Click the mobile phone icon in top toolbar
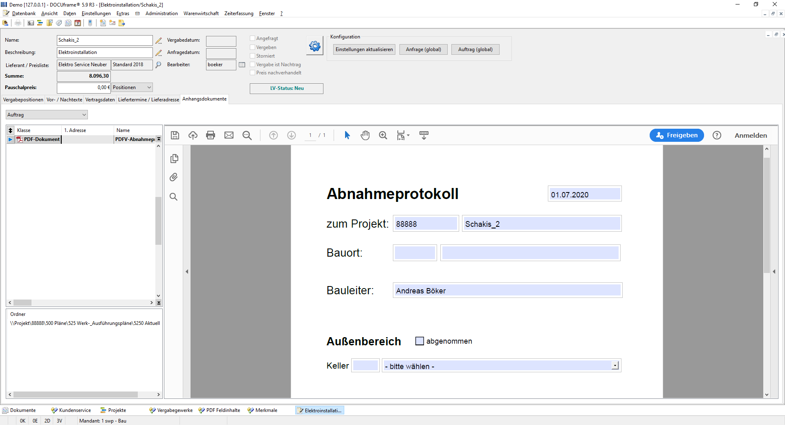 [90, 23]
